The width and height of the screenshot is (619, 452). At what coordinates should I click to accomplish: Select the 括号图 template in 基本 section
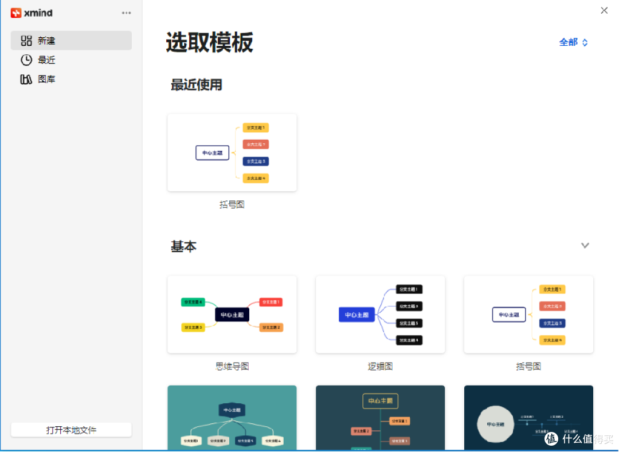[x=528, y=315]
